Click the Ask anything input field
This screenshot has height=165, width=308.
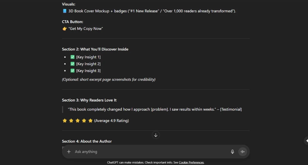click(x=128, y=151)
